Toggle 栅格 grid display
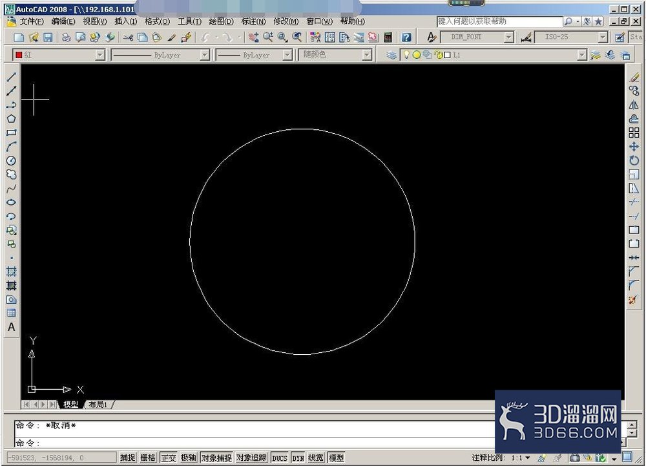The width and height of the screenshot is (646, 466). tap(148, 458)
